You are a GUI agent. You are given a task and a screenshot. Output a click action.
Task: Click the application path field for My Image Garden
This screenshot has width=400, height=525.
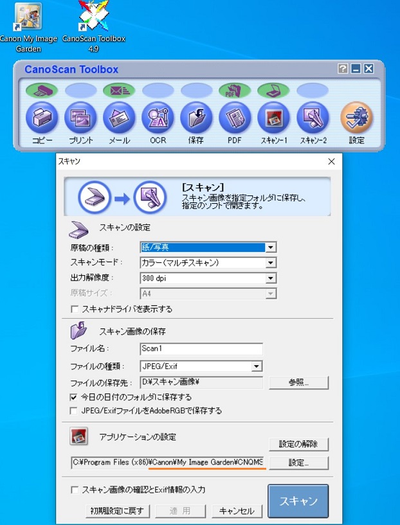click(168, 463)
